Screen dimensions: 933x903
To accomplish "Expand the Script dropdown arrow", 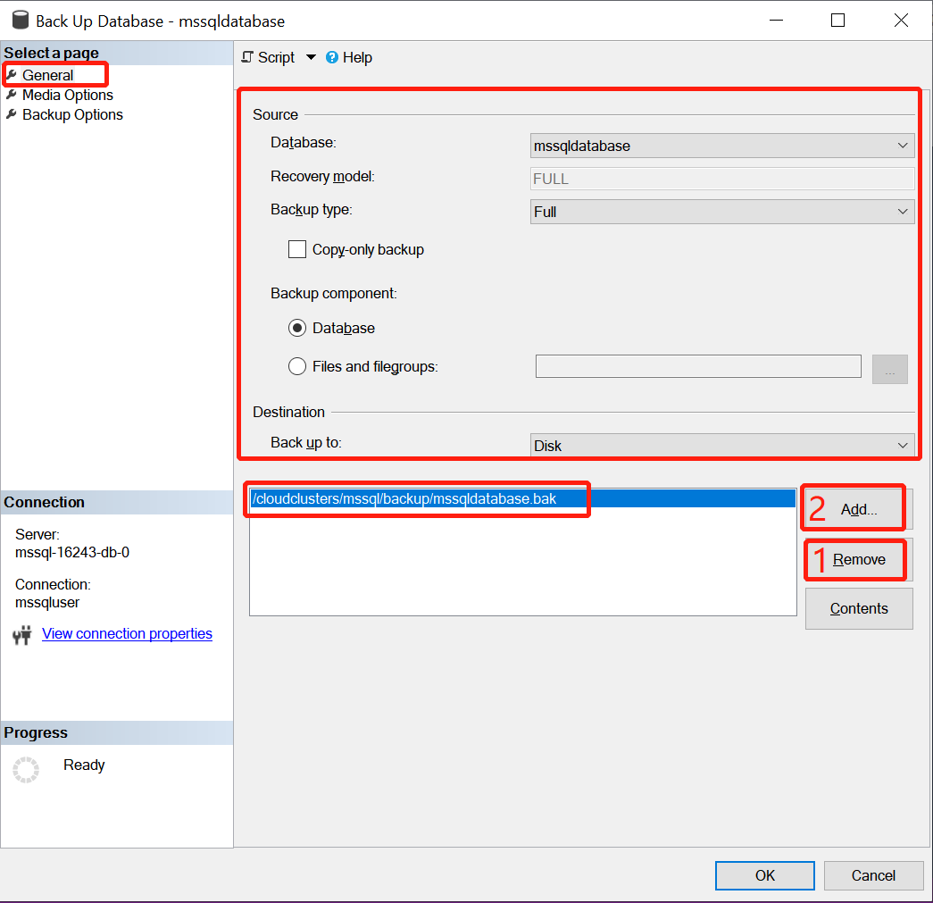I will 311,57.
